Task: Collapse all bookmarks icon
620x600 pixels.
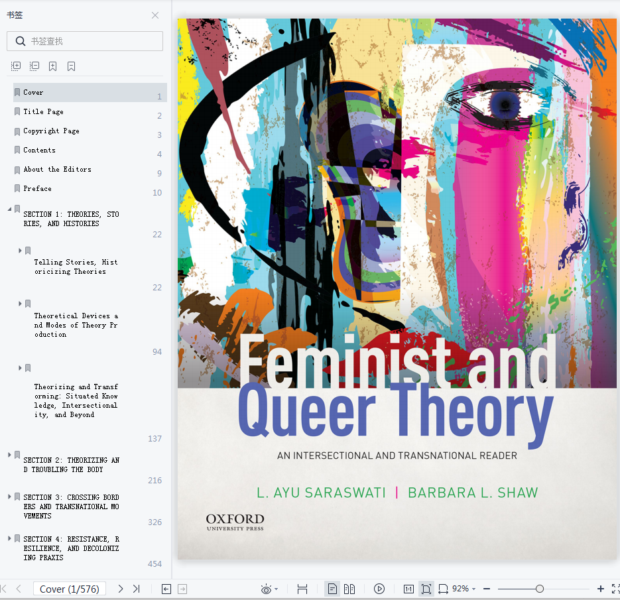Action: tap(34, 66)
